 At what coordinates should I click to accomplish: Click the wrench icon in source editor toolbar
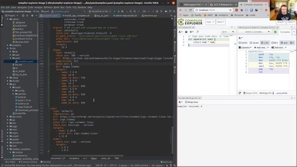pyautogui.click(x=197, y=32)
